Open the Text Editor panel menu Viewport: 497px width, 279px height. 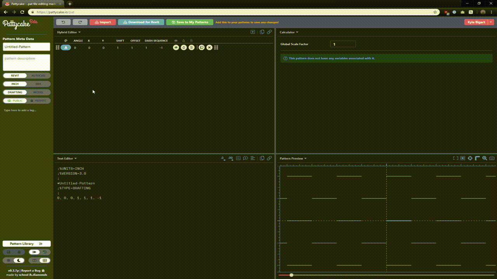tap(67, 158)
